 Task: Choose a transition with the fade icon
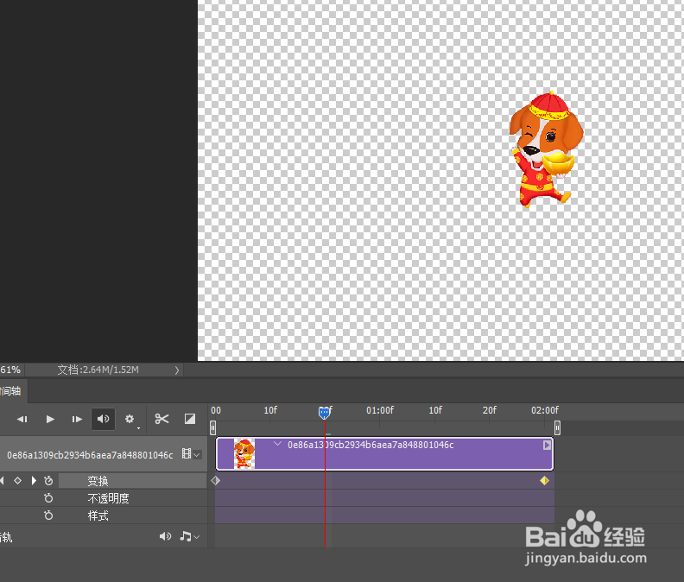click(190, 420)
